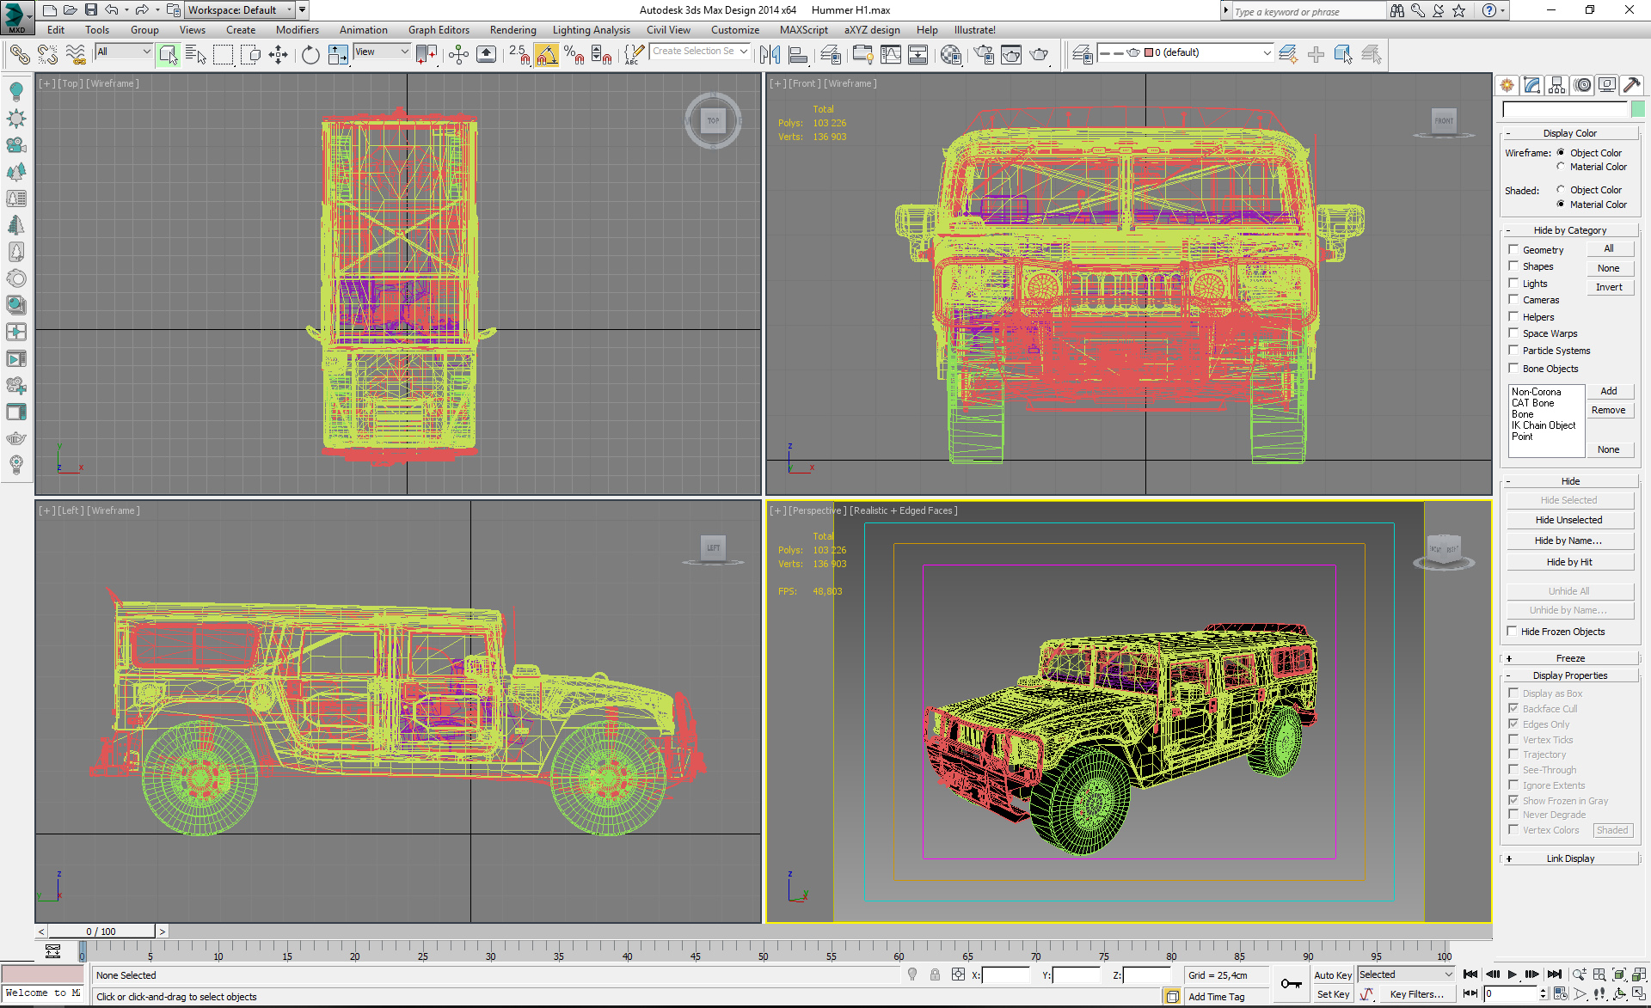Screen dimensions: 1651x1008
Task: Click the Select and Link tool
Action: [x=19, y=55]
